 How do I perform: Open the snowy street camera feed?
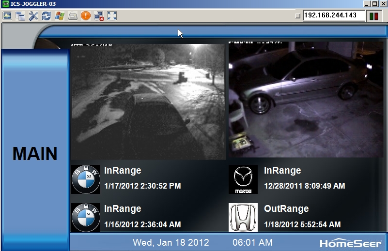coord(148,102)
